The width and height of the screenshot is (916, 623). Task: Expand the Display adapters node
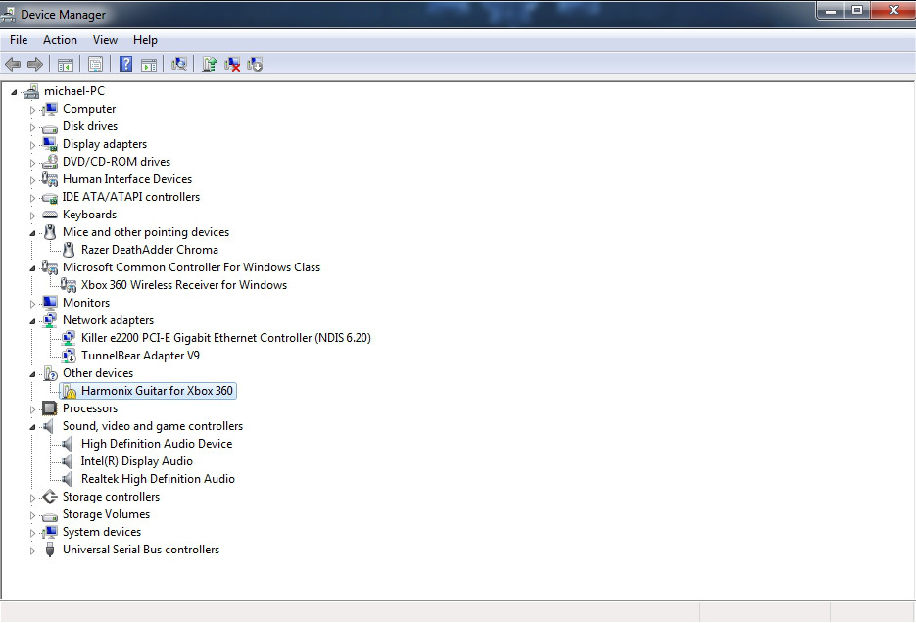point(32,145)
